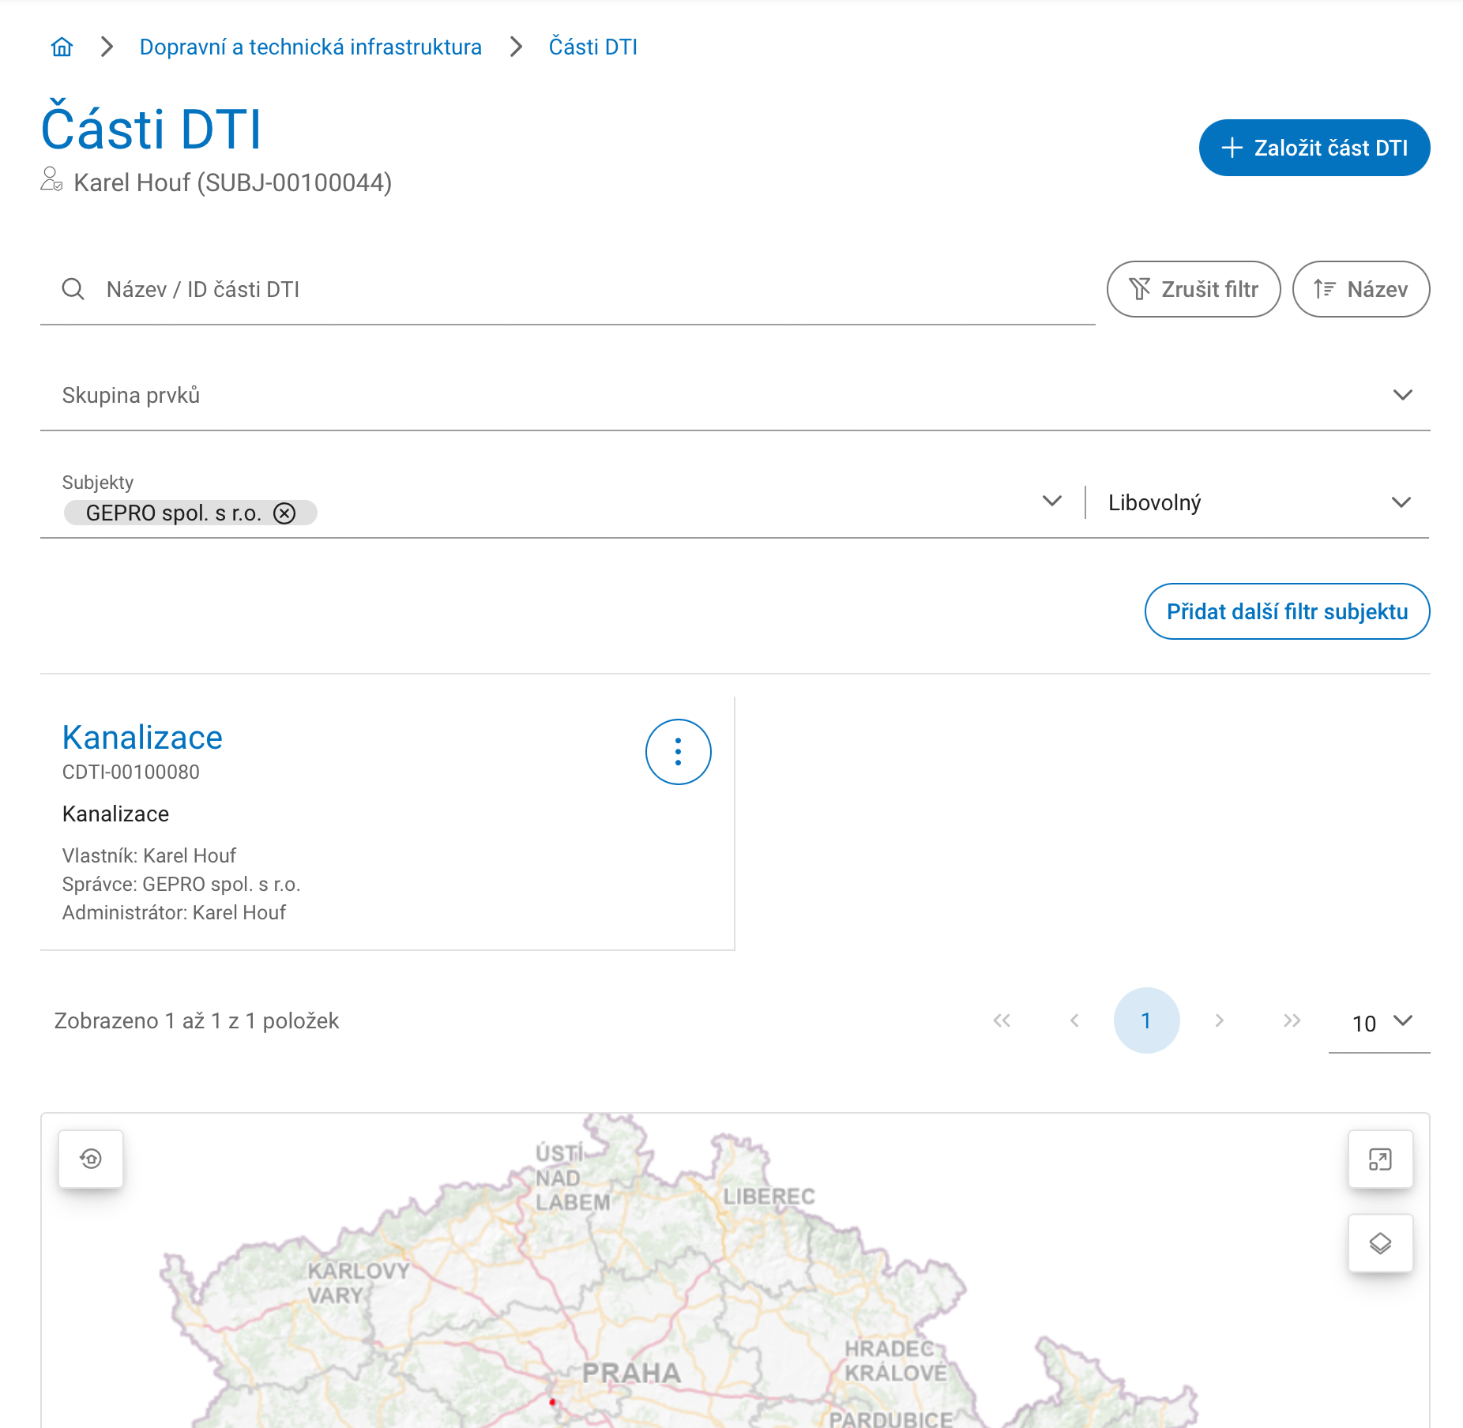Click the search magnifier icon
Image resolution: width=1463 pixels, height=1428 pixels.
[73, 289]
